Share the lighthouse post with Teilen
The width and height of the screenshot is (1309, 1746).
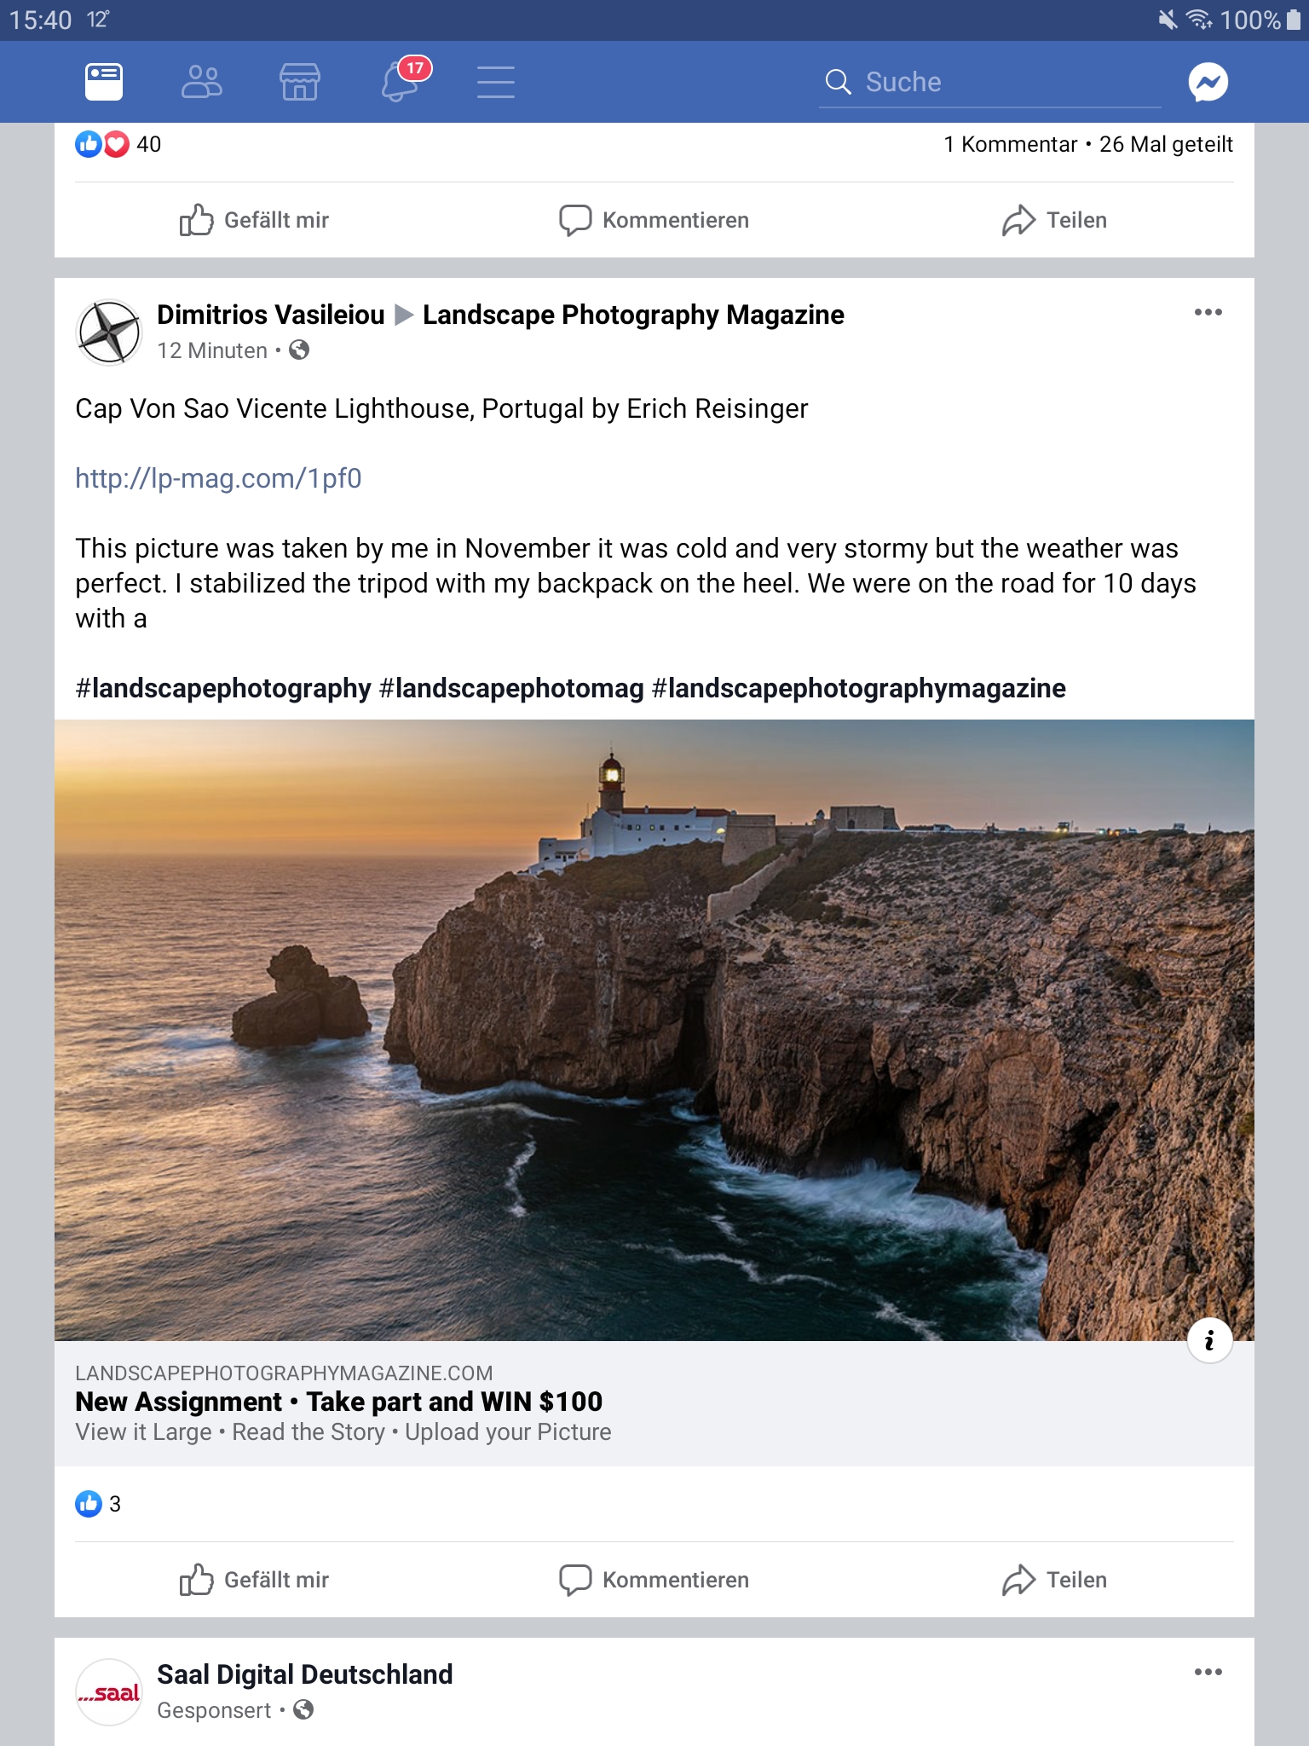point(1054,1580)
